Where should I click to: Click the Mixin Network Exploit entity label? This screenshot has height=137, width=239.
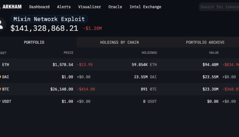[x=49, y=19]
